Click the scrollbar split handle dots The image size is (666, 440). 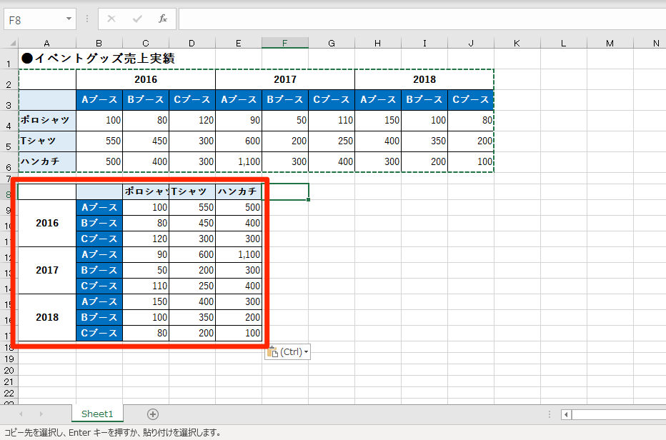[x=550, y=414]
